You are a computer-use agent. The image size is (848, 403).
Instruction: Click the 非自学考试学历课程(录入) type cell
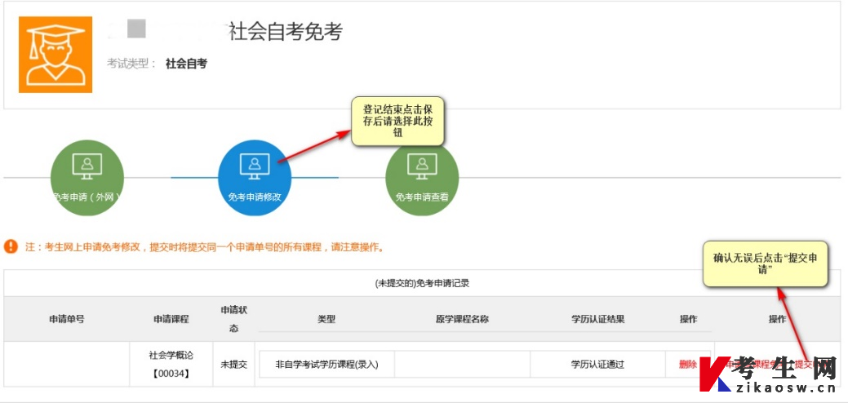click(326, 365)
